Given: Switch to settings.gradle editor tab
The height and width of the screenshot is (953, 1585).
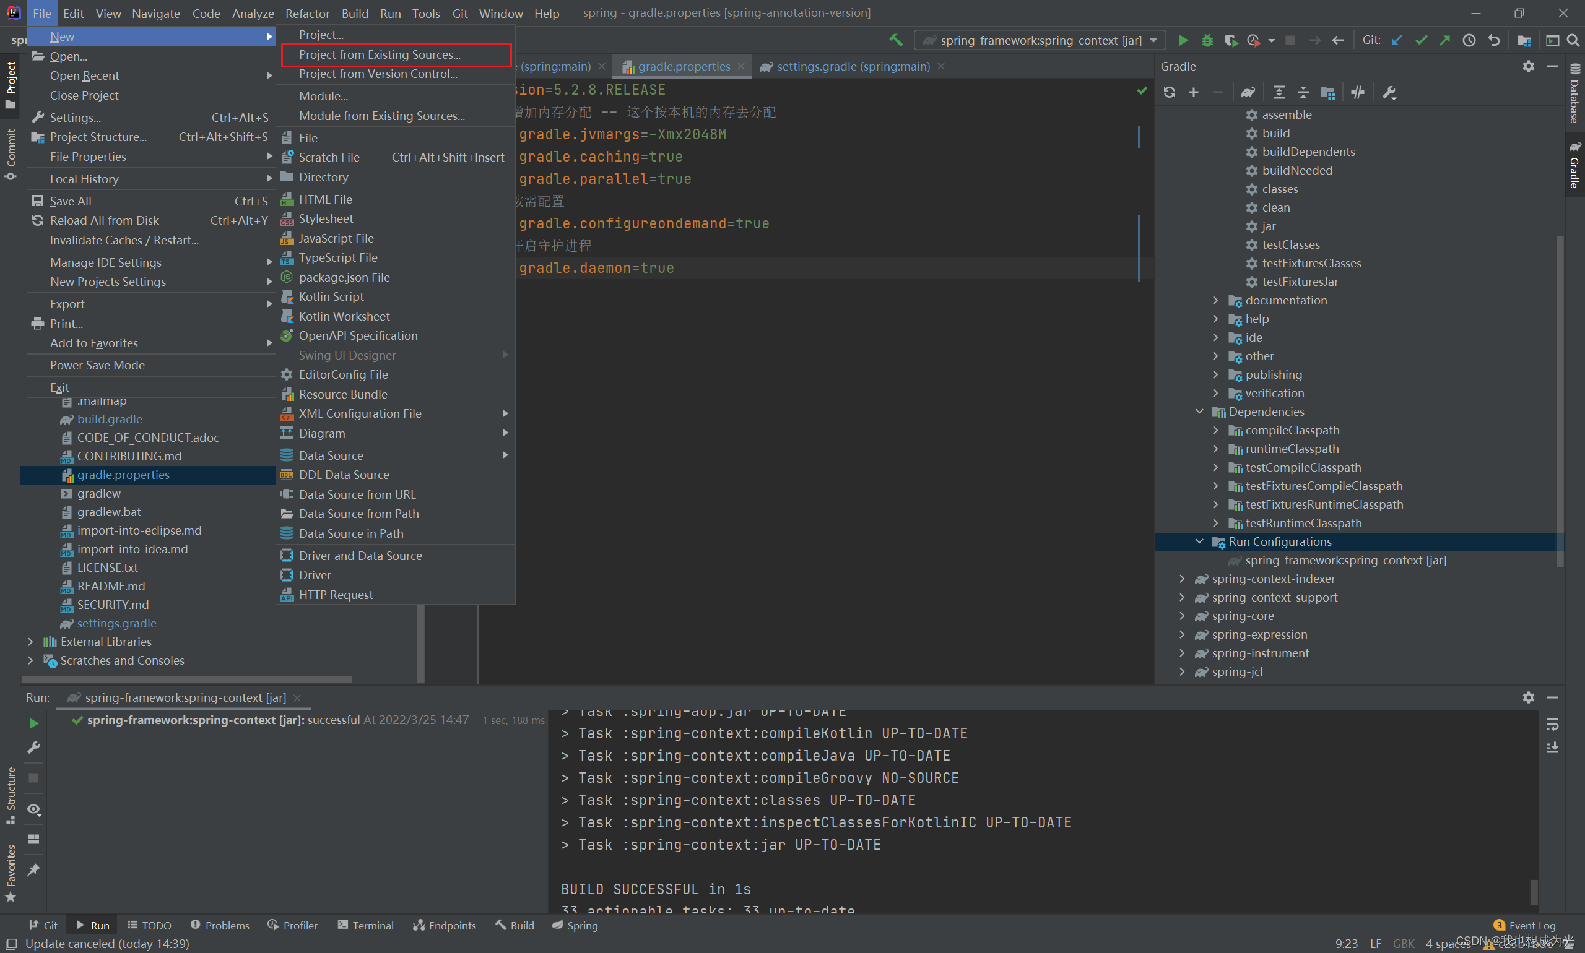Looking at the screenshot, I should [853, 66].
